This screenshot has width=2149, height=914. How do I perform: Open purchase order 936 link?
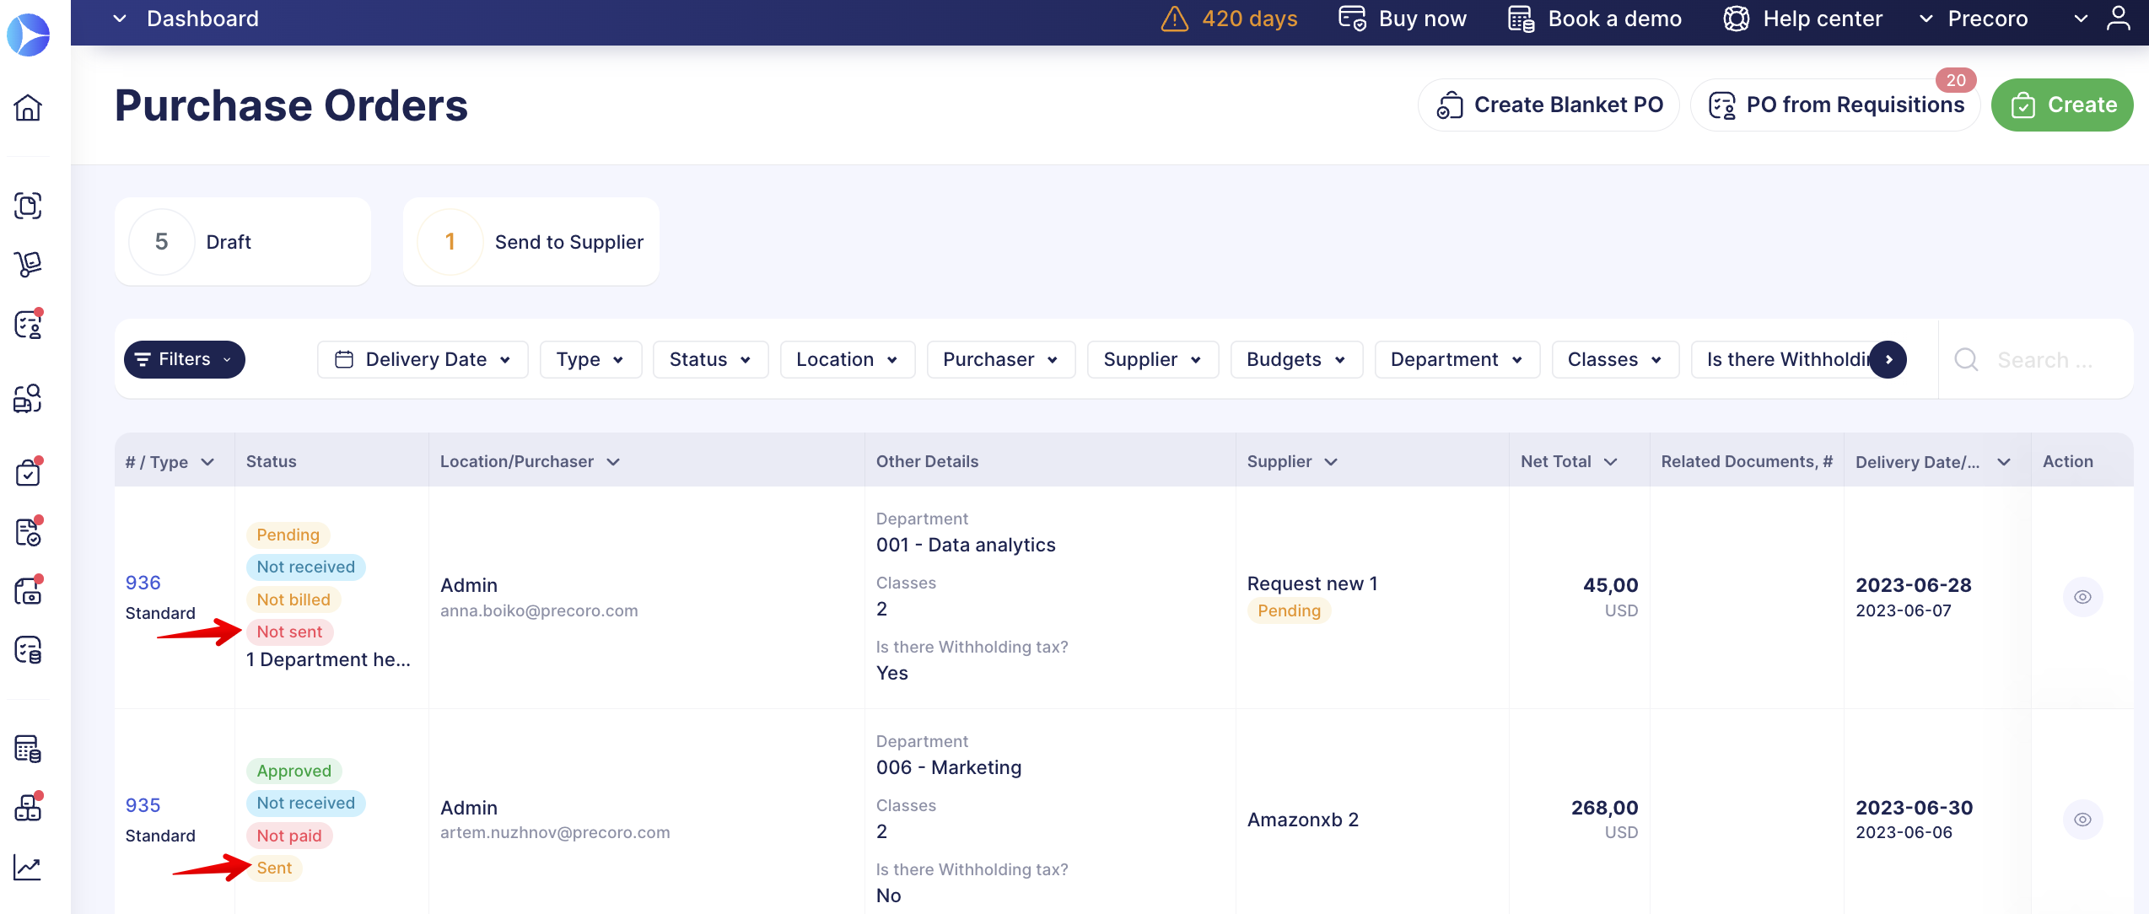tap(142, 582)
